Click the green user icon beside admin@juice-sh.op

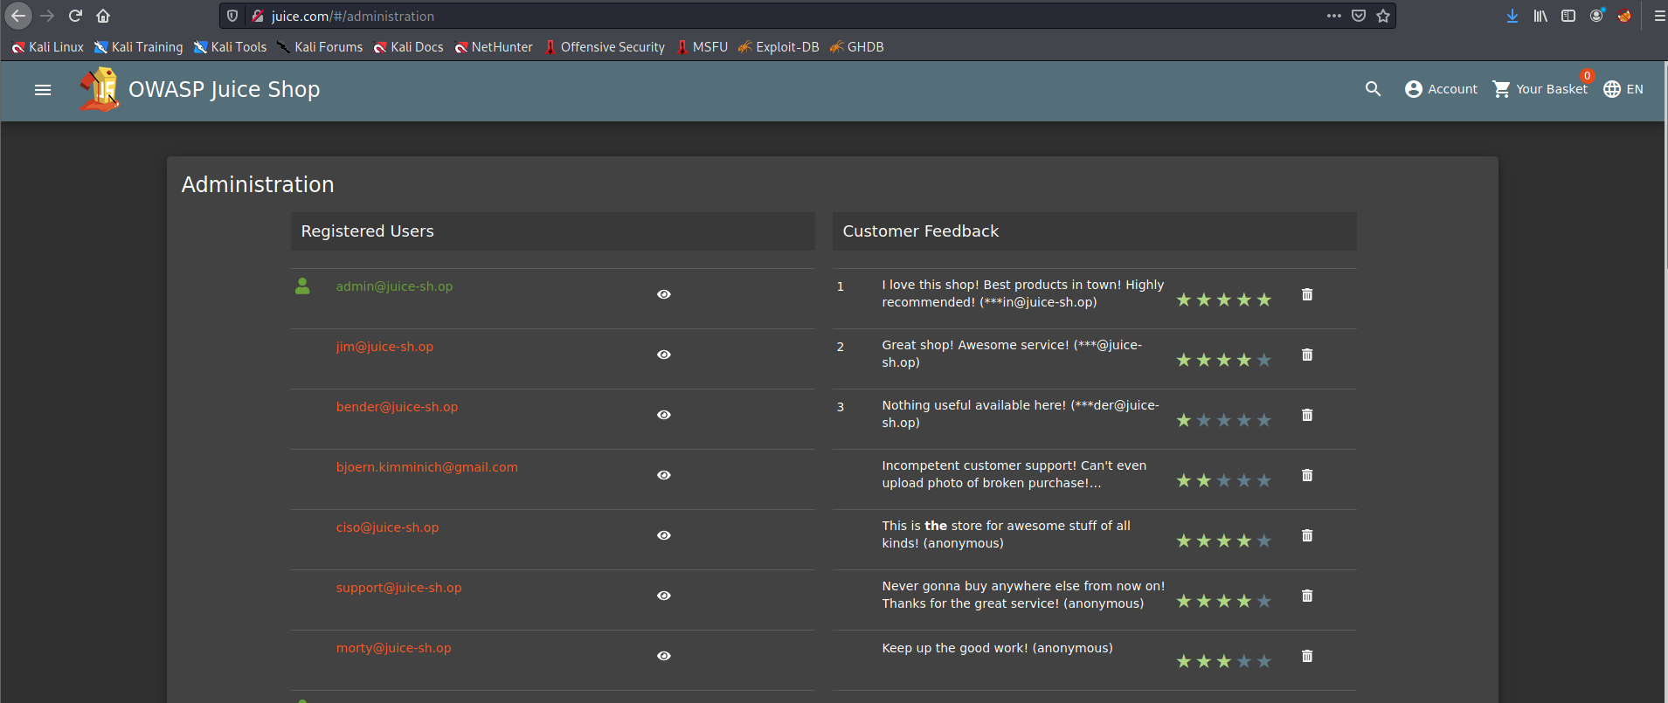[x=302, y=286]
